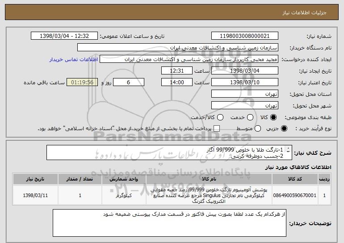This screenshot has width=344, height=243.
Task: Click the validity time field 14:00
Action: pyautogui.click(x=177, y=82)
